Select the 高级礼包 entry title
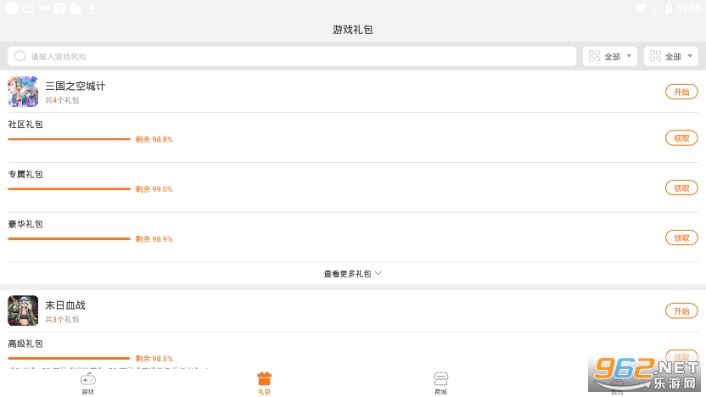Screen dimensions: 706x397 pyautogui.click(x=25, y=344)
